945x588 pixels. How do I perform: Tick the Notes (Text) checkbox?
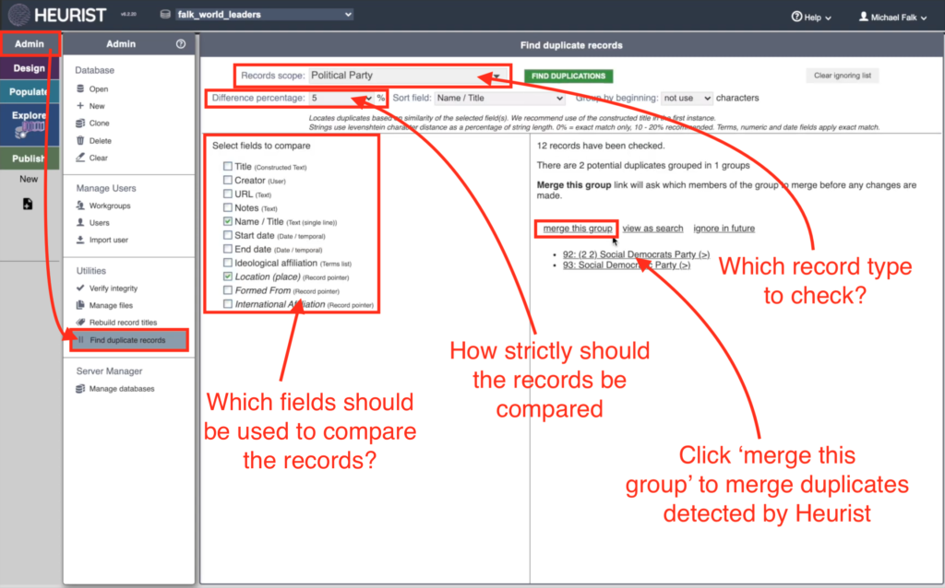pos(228,207)
